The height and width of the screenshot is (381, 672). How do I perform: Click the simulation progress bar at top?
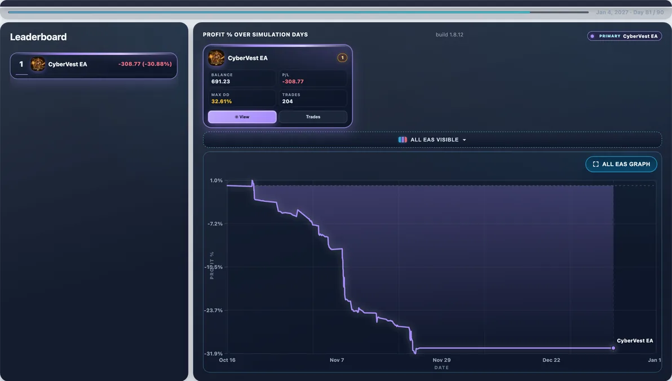[x=298, y=12]
